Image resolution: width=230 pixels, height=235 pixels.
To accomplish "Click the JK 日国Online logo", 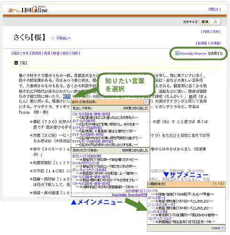I will click(28, 10).
